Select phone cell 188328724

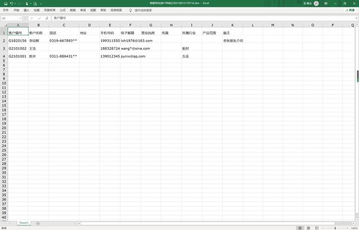pos(110,49)
